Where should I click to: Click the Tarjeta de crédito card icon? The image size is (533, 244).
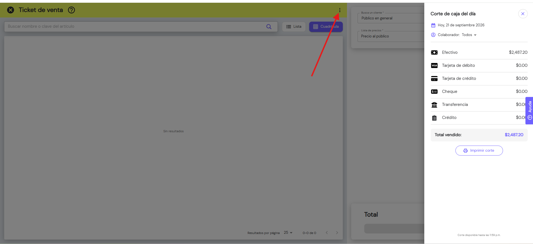click(x=434, y=78)
